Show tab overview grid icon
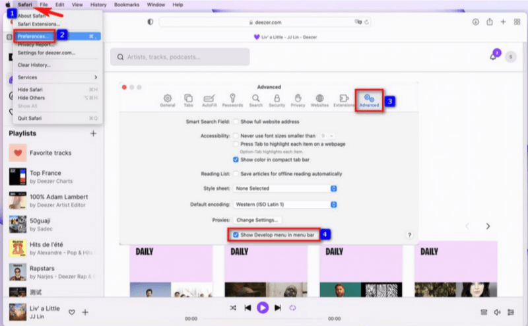The height and width of the screenshot is (326, 528). 517,22
